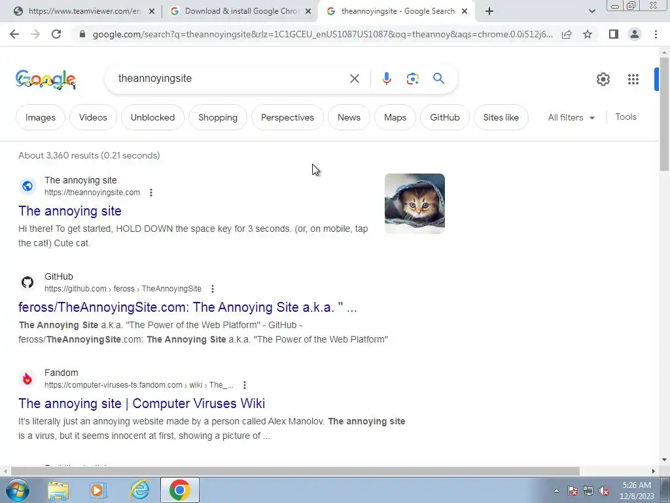Screen dimensions: 670x503
Task: Select the Maps filter chip
Action: click(x=395, y=117)
